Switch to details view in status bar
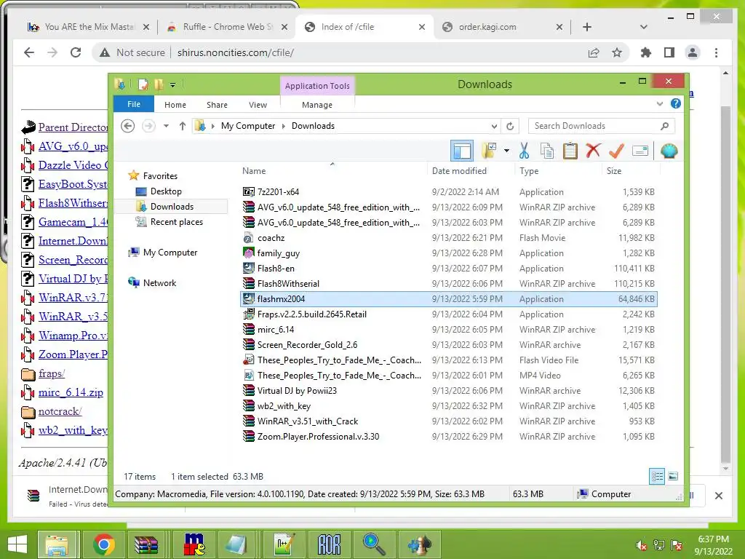The image size is (745, 559). coord(657,476)
